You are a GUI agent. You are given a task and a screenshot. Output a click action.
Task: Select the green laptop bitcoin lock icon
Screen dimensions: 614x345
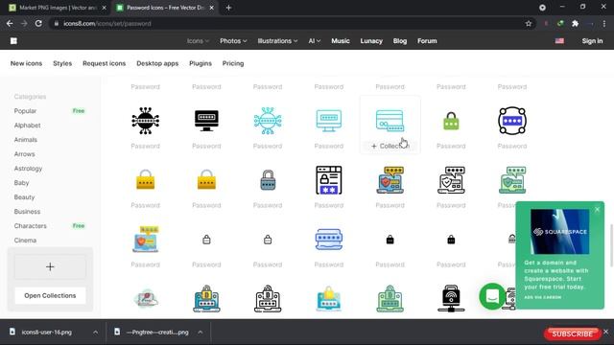pyautogui.click(x=390, y=298)
